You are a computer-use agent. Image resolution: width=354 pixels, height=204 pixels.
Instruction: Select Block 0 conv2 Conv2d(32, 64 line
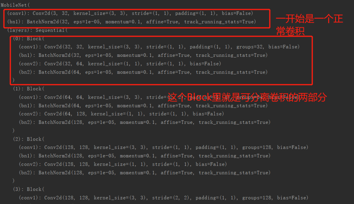click(x=120, y=64)
